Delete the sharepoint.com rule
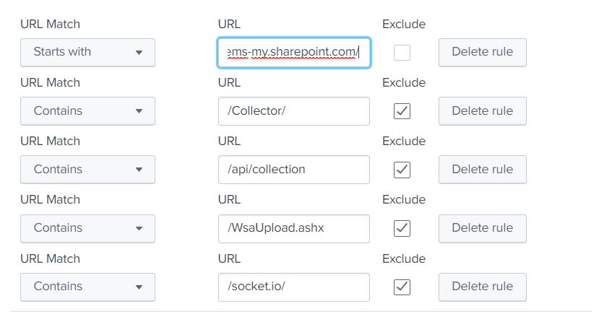The image size is (599, 327). click(x=482, y=52)
